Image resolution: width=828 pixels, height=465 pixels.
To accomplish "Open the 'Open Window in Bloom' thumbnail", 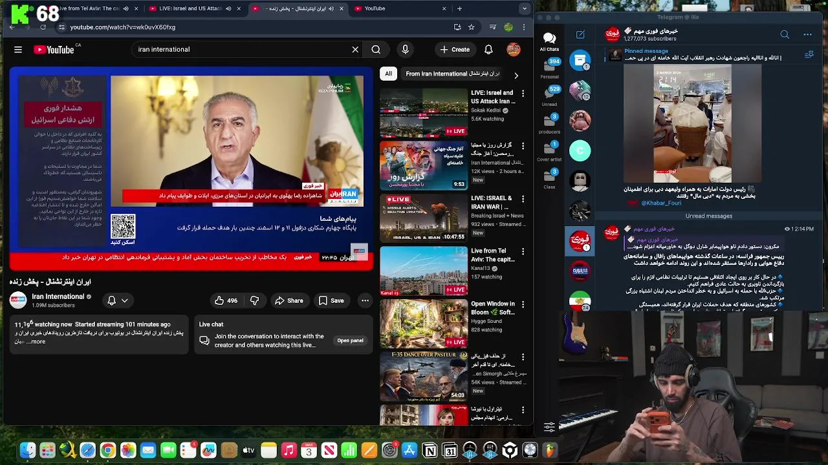I will (423, 323).
